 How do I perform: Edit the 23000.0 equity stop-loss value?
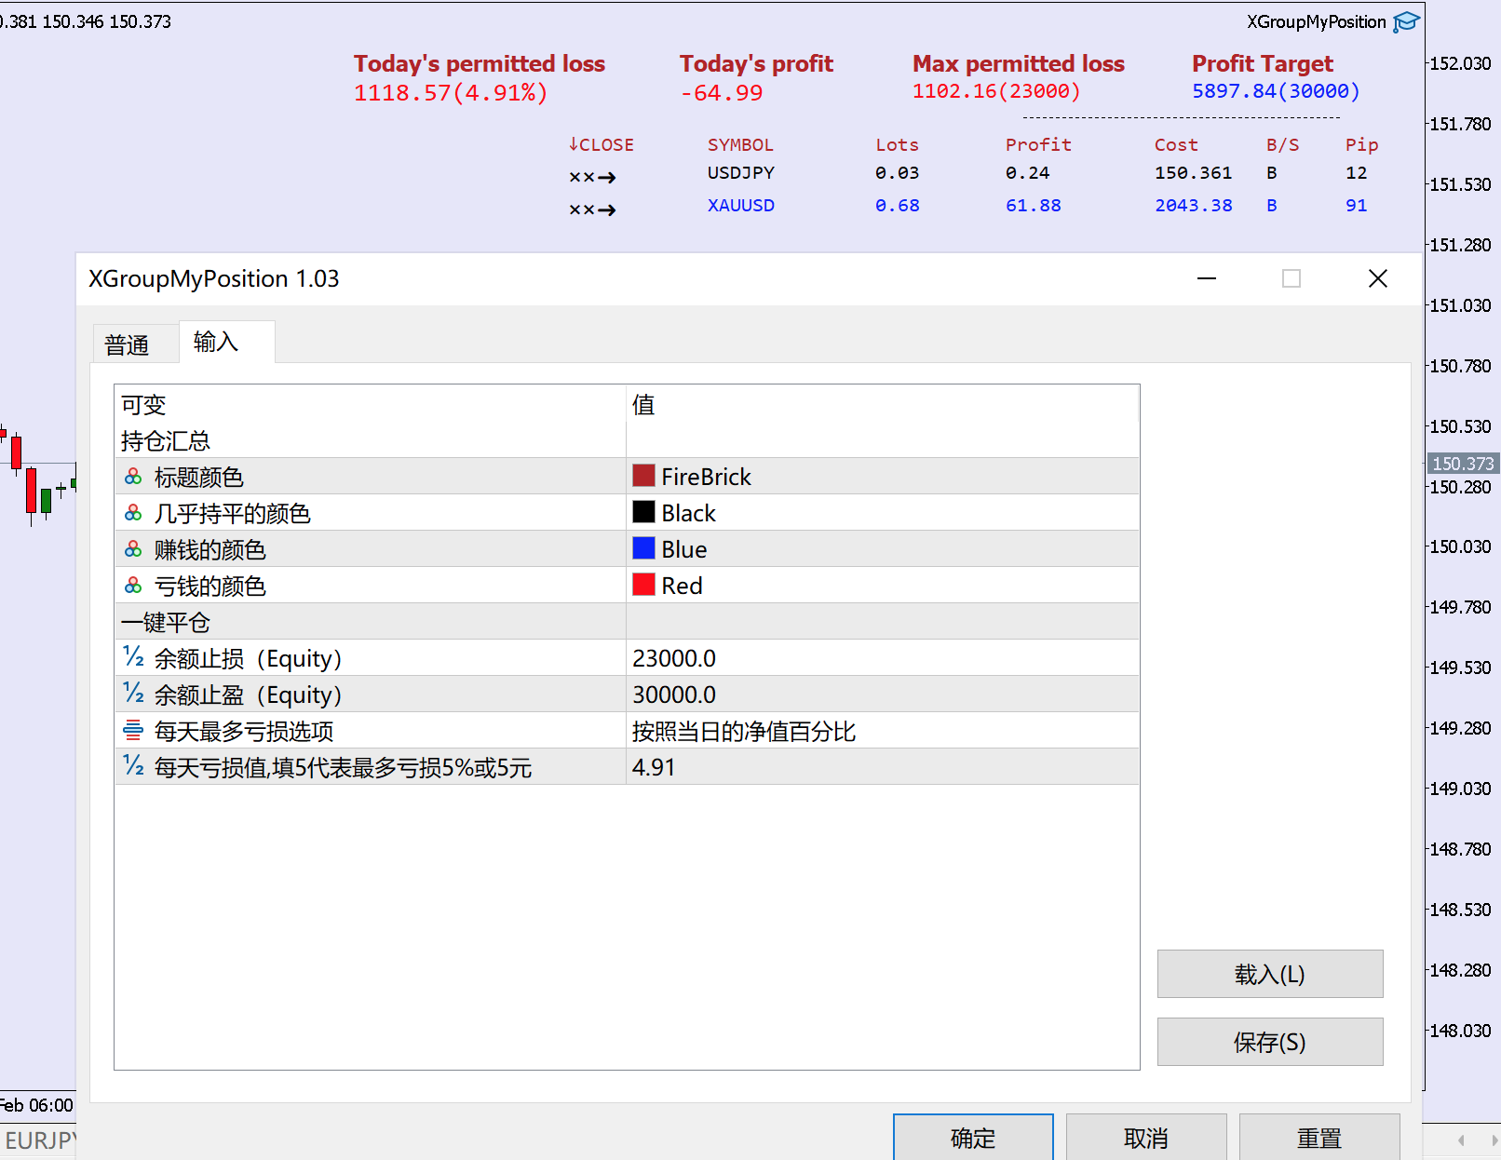pyautogui.click(x=880, y=658)
